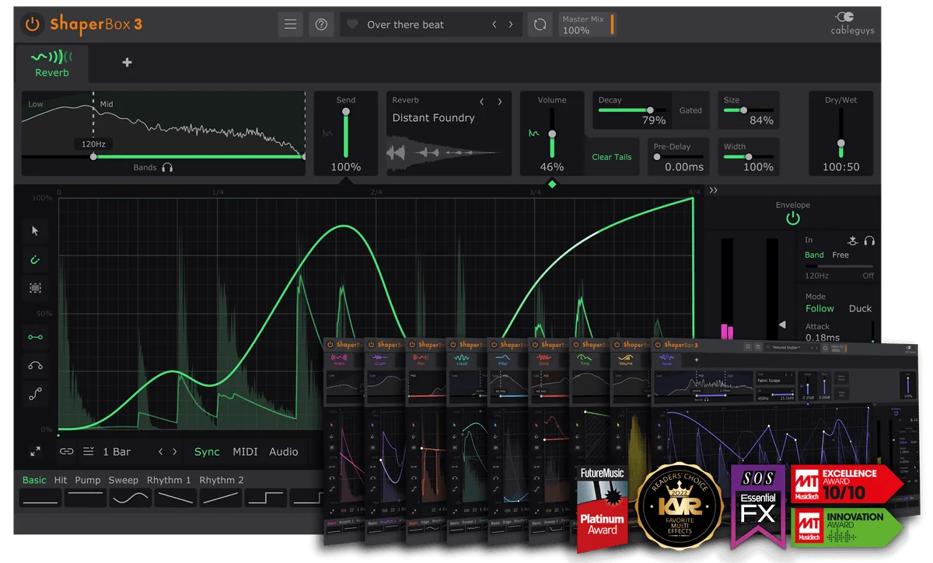Adjust the Width slider
933x563 pixels.
(748, 157)
